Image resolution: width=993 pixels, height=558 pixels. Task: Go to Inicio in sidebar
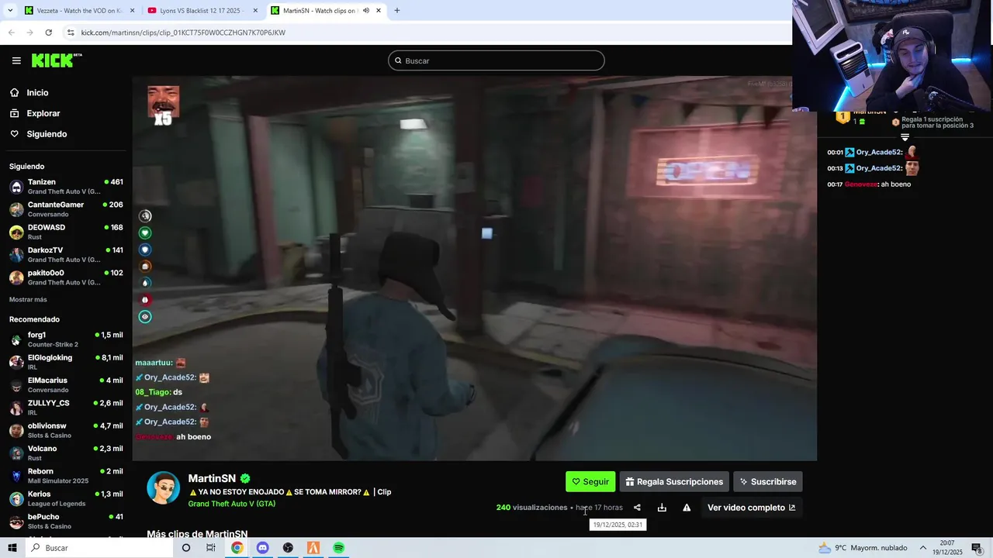(37, 93)
